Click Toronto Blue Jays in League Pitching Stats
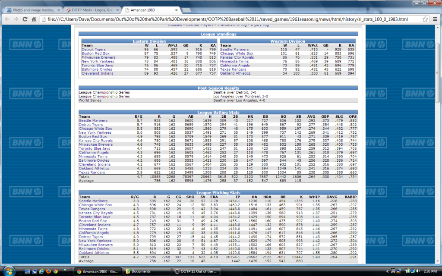The height and width of the screenshot is (276, 442). click(x=95, y=217)
